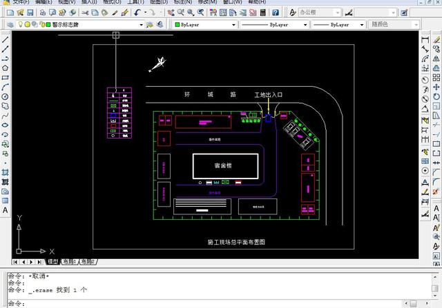The height and width of the screenshot is (308, 442).
Task: Click the Cut scissors icon
Action: tap(85, 12)
